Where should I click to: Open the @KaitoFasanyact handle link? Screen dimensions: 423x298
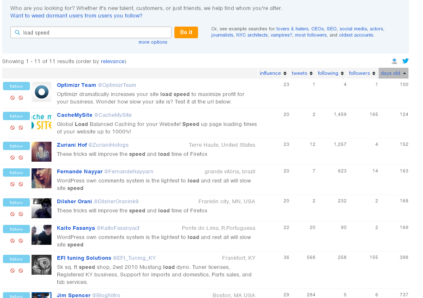pos(118,228)
